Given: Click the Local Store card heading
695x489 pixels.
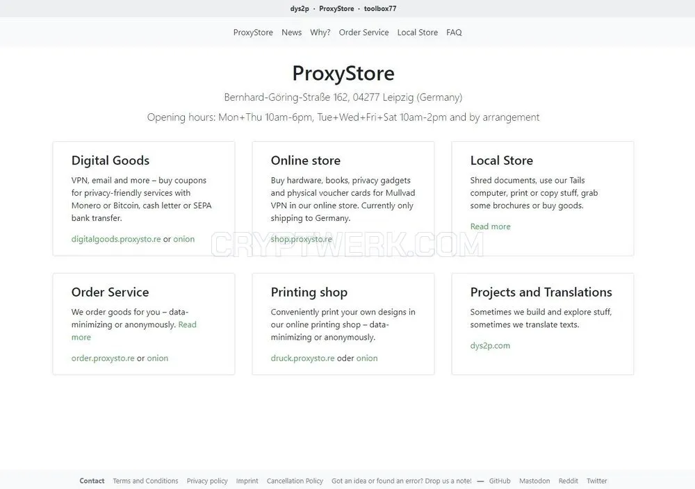Looking at the screenshot, I should coord(502,160).
